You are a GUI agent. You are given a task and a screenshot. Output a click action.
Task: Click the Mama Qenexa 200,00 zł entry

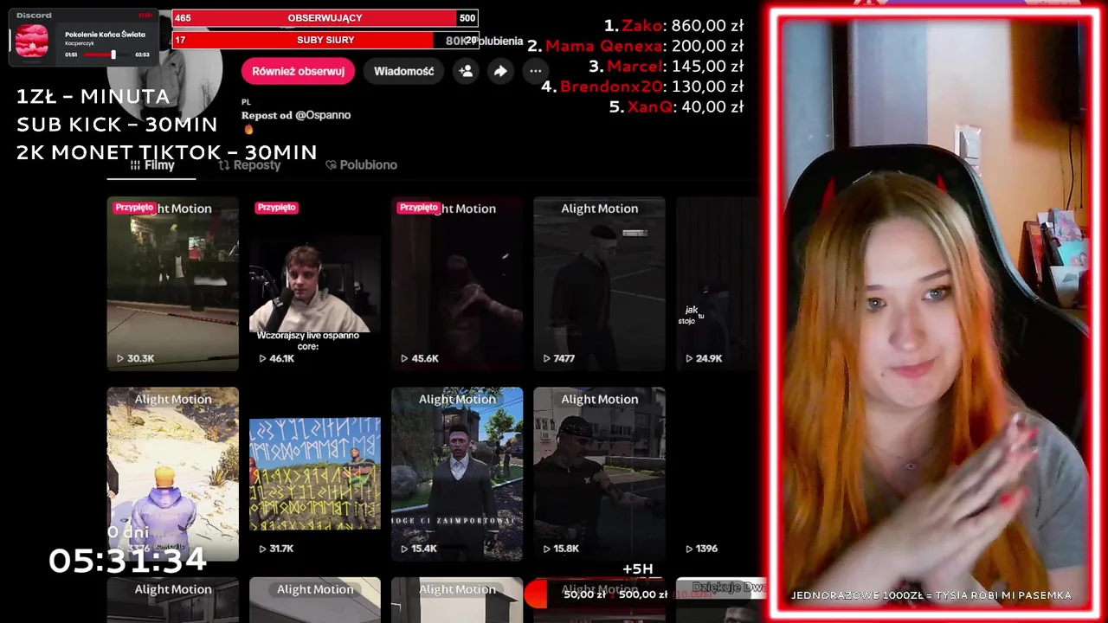click(635, 46)
